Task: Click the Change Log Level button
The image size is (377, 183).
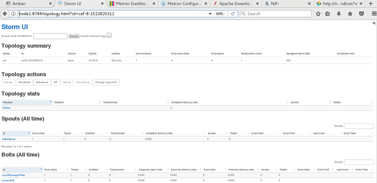Action: pyautogui.click(x=106, y=82)
